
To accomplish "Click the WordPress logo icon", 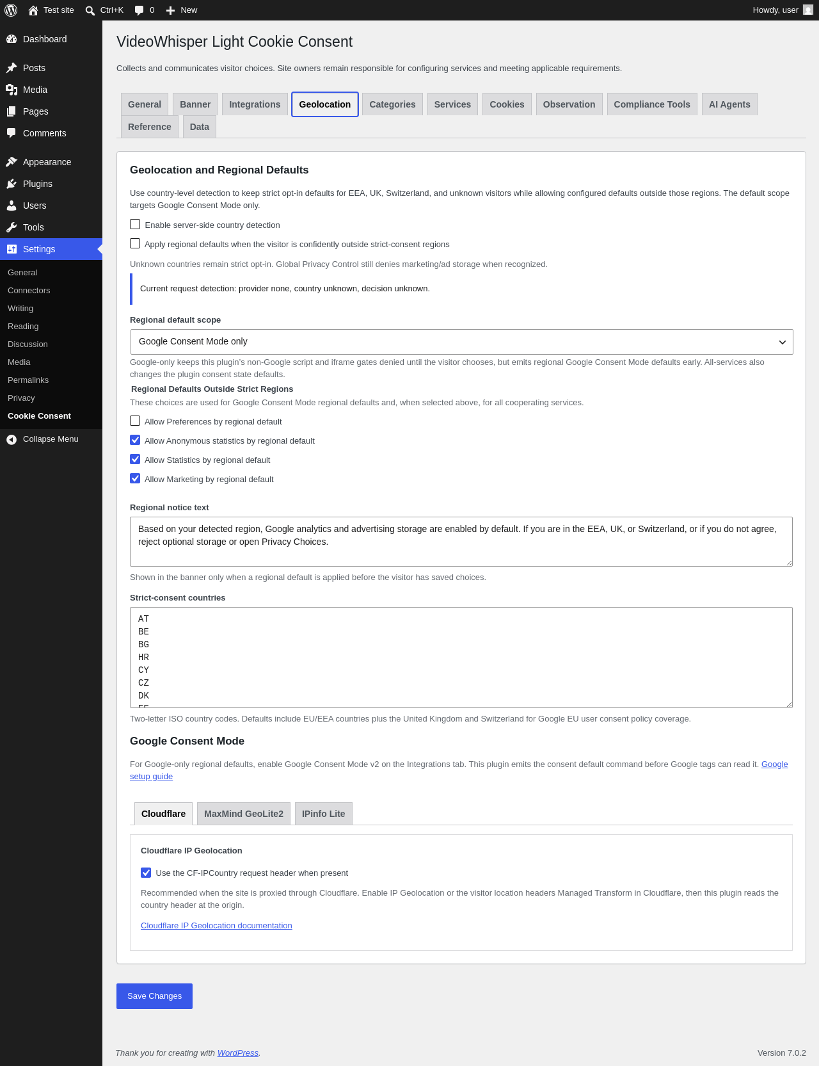I will pos(11,10).
